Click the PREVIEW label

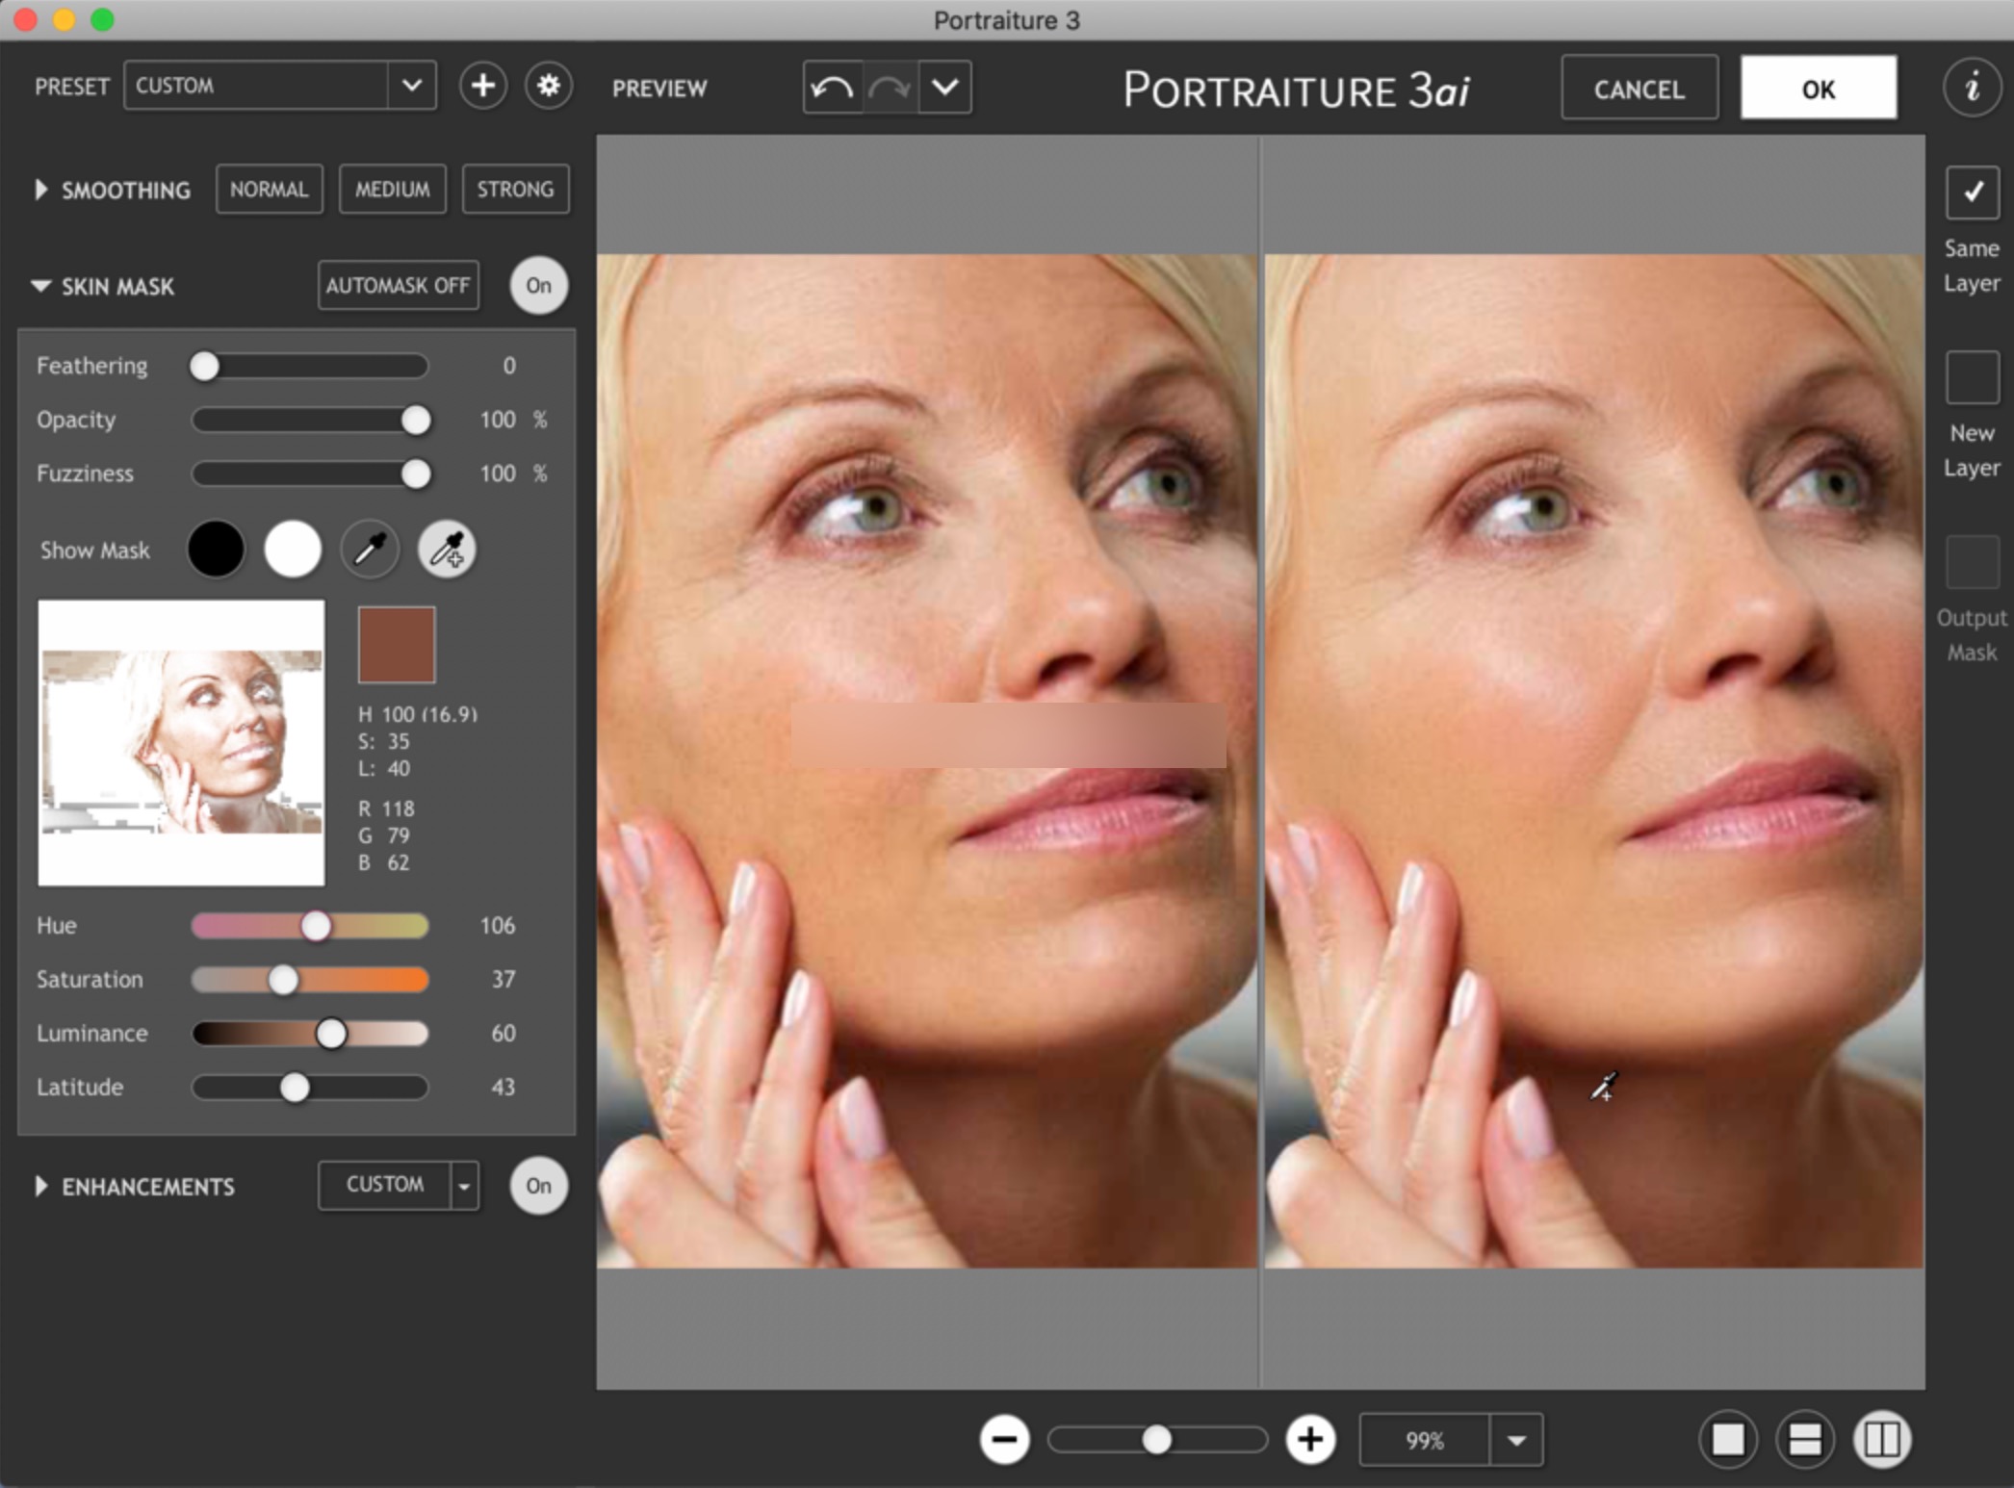point(659,89)
